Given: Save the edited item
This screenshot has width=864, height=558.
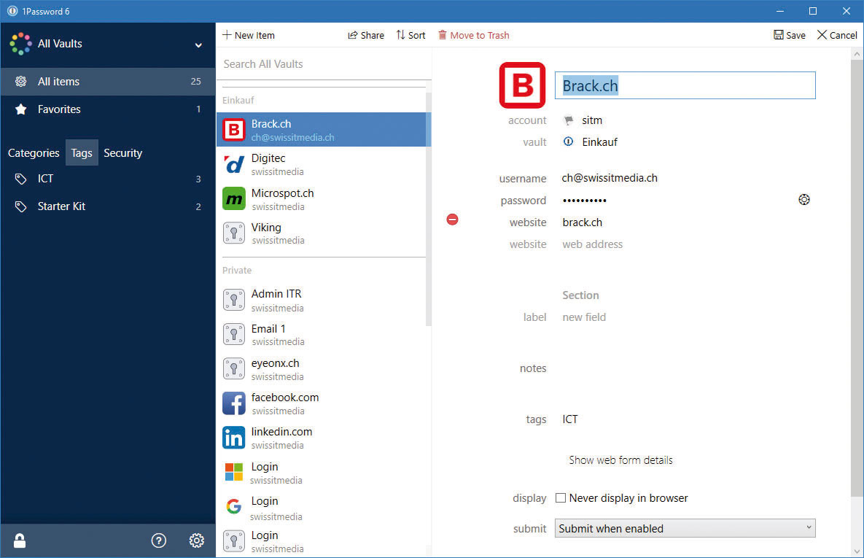Looking at the screenshot, I should (790, 35).
